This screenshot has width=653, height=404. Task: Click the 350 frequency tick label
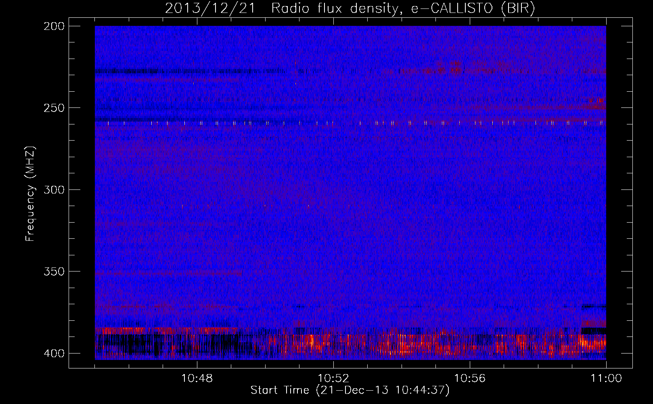tap(54, 271)
